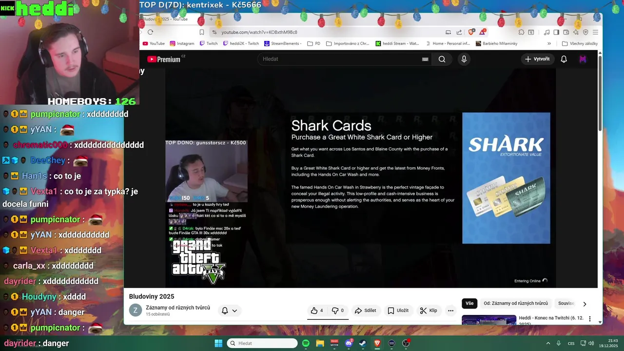This screenshot has height=351, width=624.
Task: Click the Uložit save button
Action: [x=398, y=311]
